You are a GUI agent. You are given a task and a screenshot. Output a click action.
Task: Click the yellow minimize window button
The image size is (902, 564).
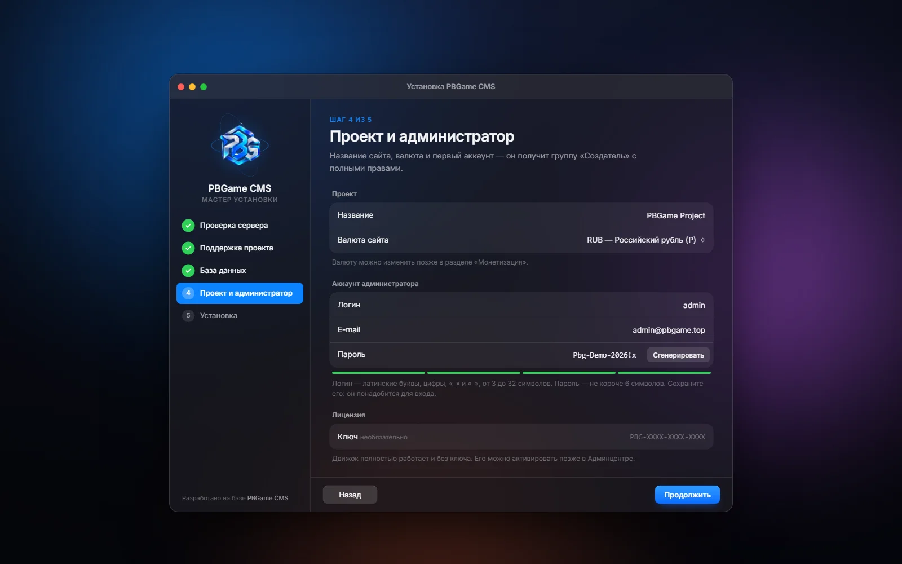click(x=192, y=87)
